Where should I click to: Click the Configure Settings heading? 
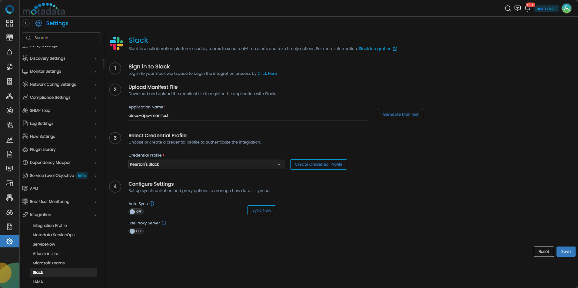click(x=151, y=184)
